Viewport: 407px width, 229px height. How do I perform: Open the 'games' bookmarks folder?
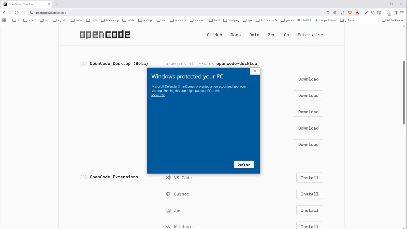tap(287, 20)
